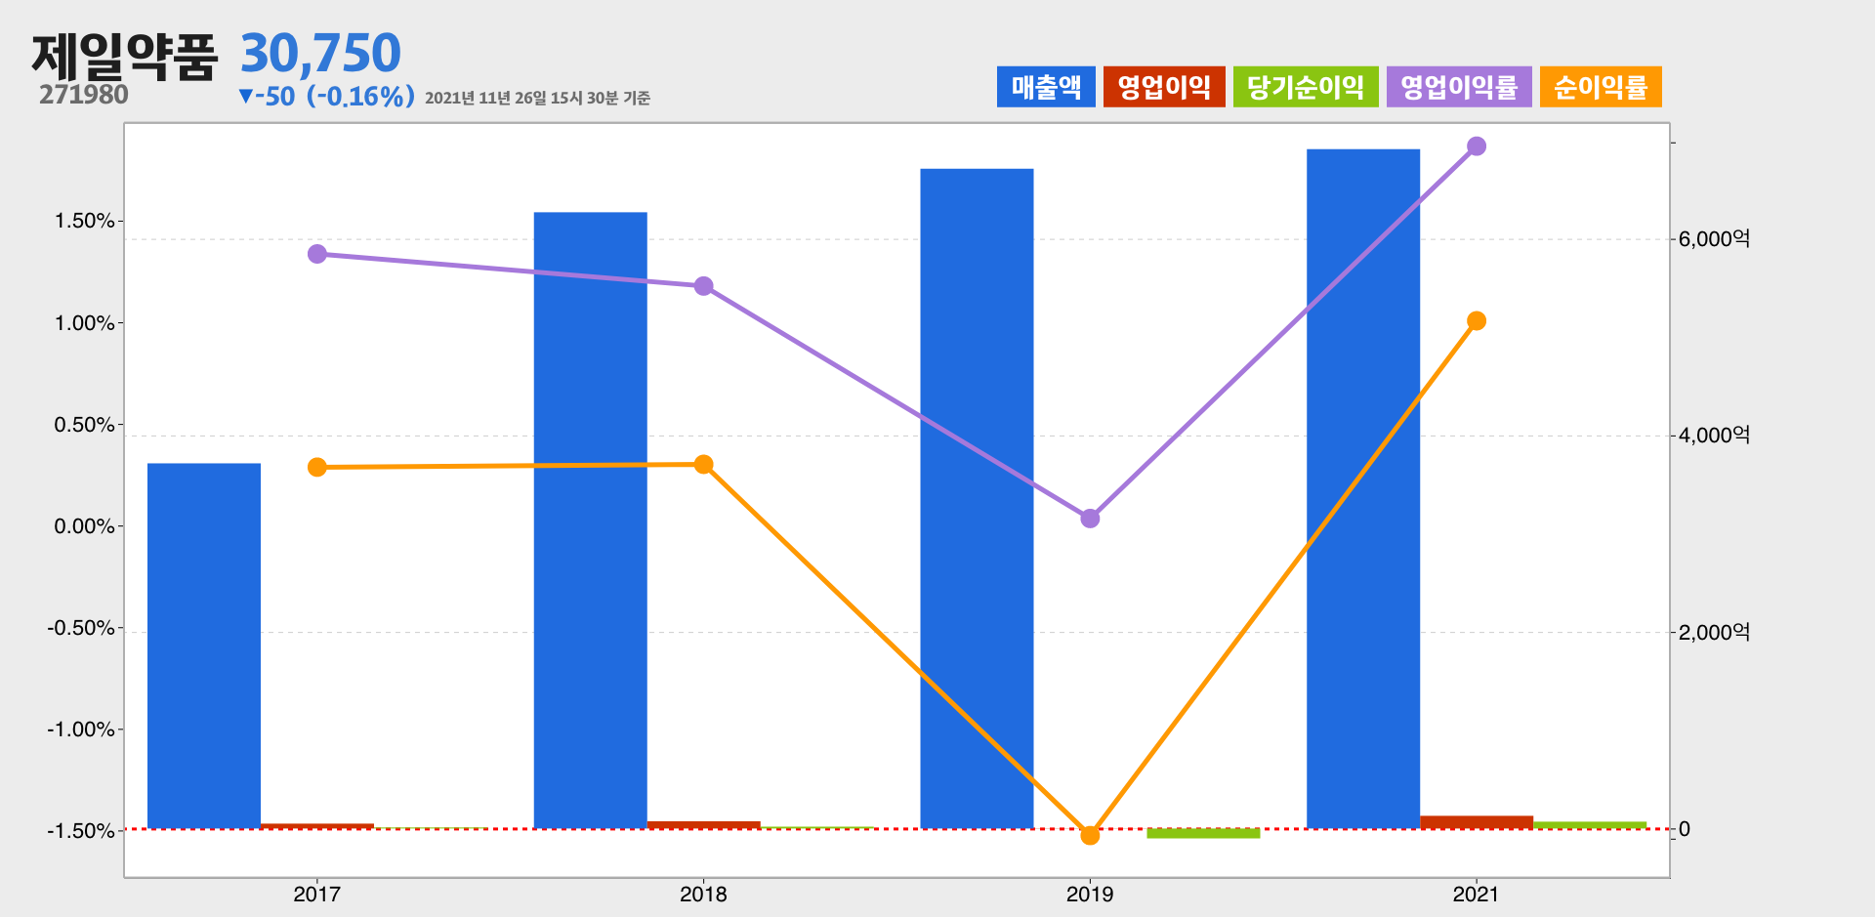Screen dimensions: 1875x917
Task: Click the 2018 x-axis label
Action: [703, 894]
